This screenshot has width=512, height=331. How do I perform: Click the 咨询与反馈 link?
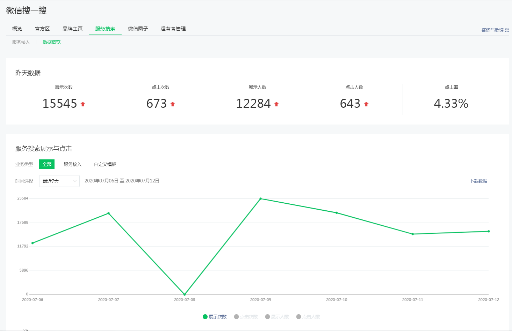(492, 30)
